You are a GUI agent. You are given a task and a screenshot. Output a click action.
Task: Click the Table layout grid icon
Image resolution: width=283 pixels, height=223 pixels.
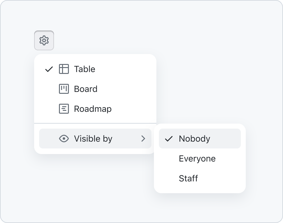tap(64, 69)
